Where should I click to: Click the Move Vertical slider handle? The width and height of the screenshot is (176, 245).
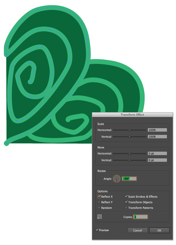(129, 160)
